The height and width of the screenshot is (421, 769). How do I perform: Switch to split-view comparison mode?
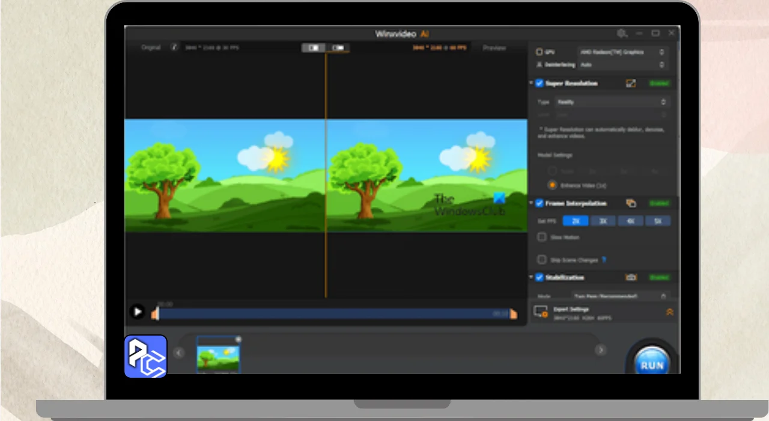click(314, 48)
